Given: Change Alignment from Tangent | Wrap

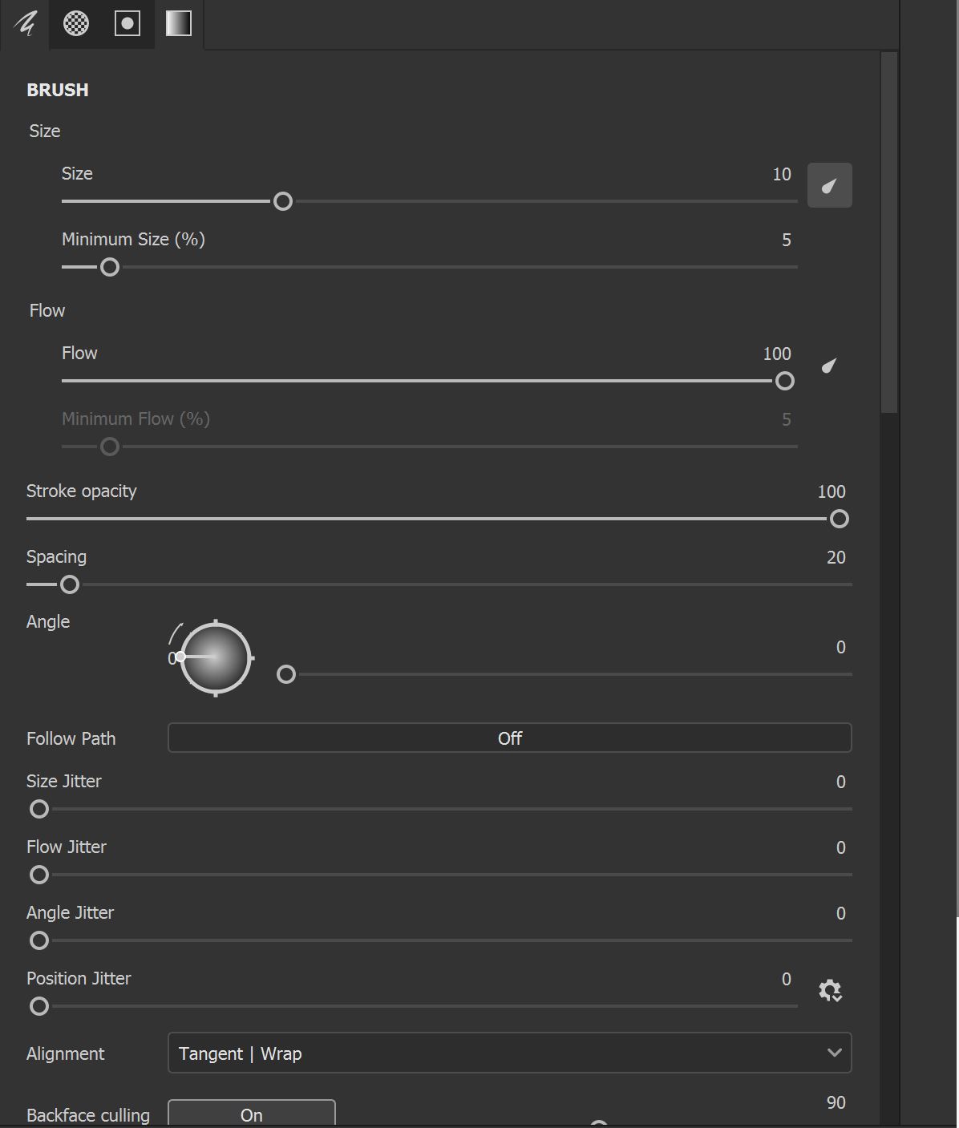Looking at the screenshot, I should click(x=509, y=1053).
